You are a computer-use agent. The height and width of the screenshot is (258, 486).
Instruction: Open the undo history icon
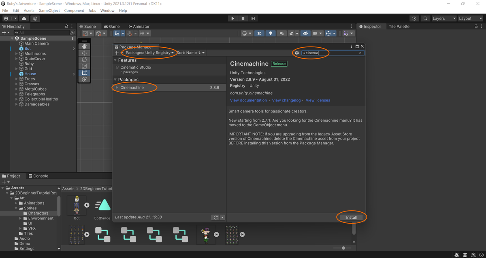coord(414,19)
